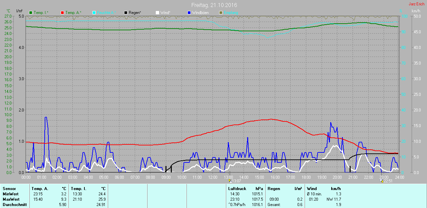Select the Temp. A.* legend label
Image resolution: width=427 pixels, height=208 pixels.
point(73,13)
